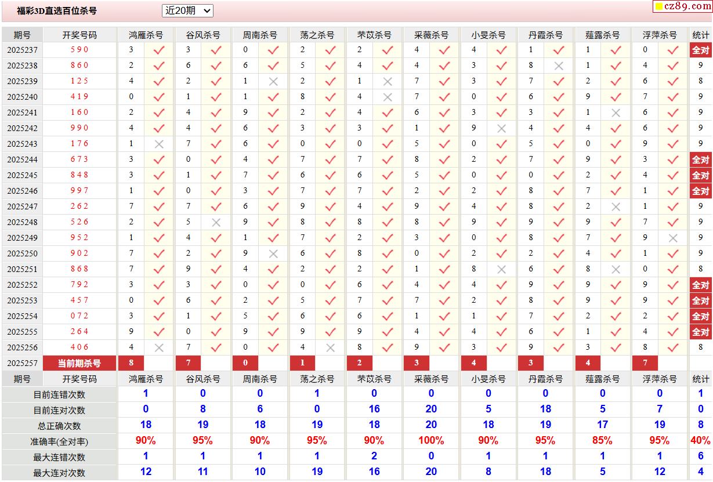Click the checkmark for 鸿雁杀号 in row 2025237
The image size is (713, 482).
click(159, 50)
